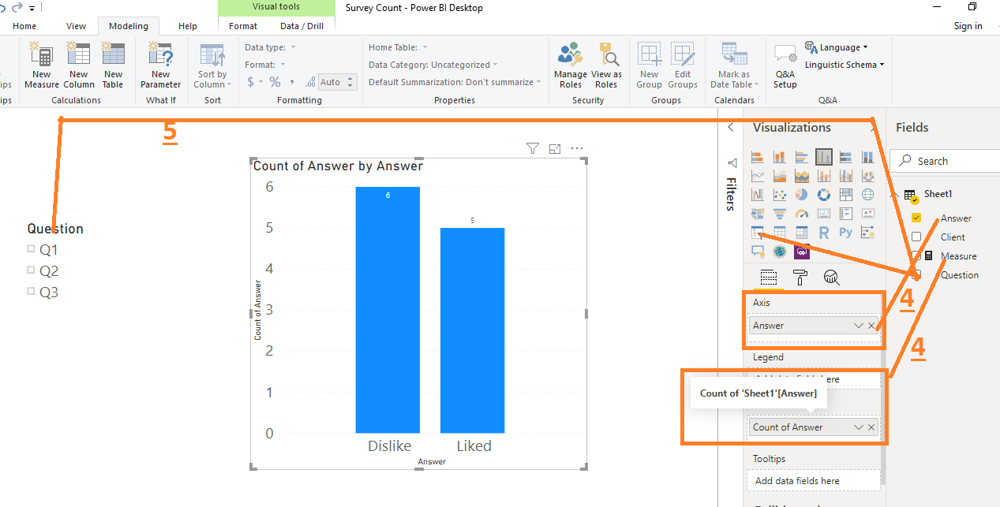
Task: Select the map globe visual
Action: pyautogui.click(x=868, y=194)
